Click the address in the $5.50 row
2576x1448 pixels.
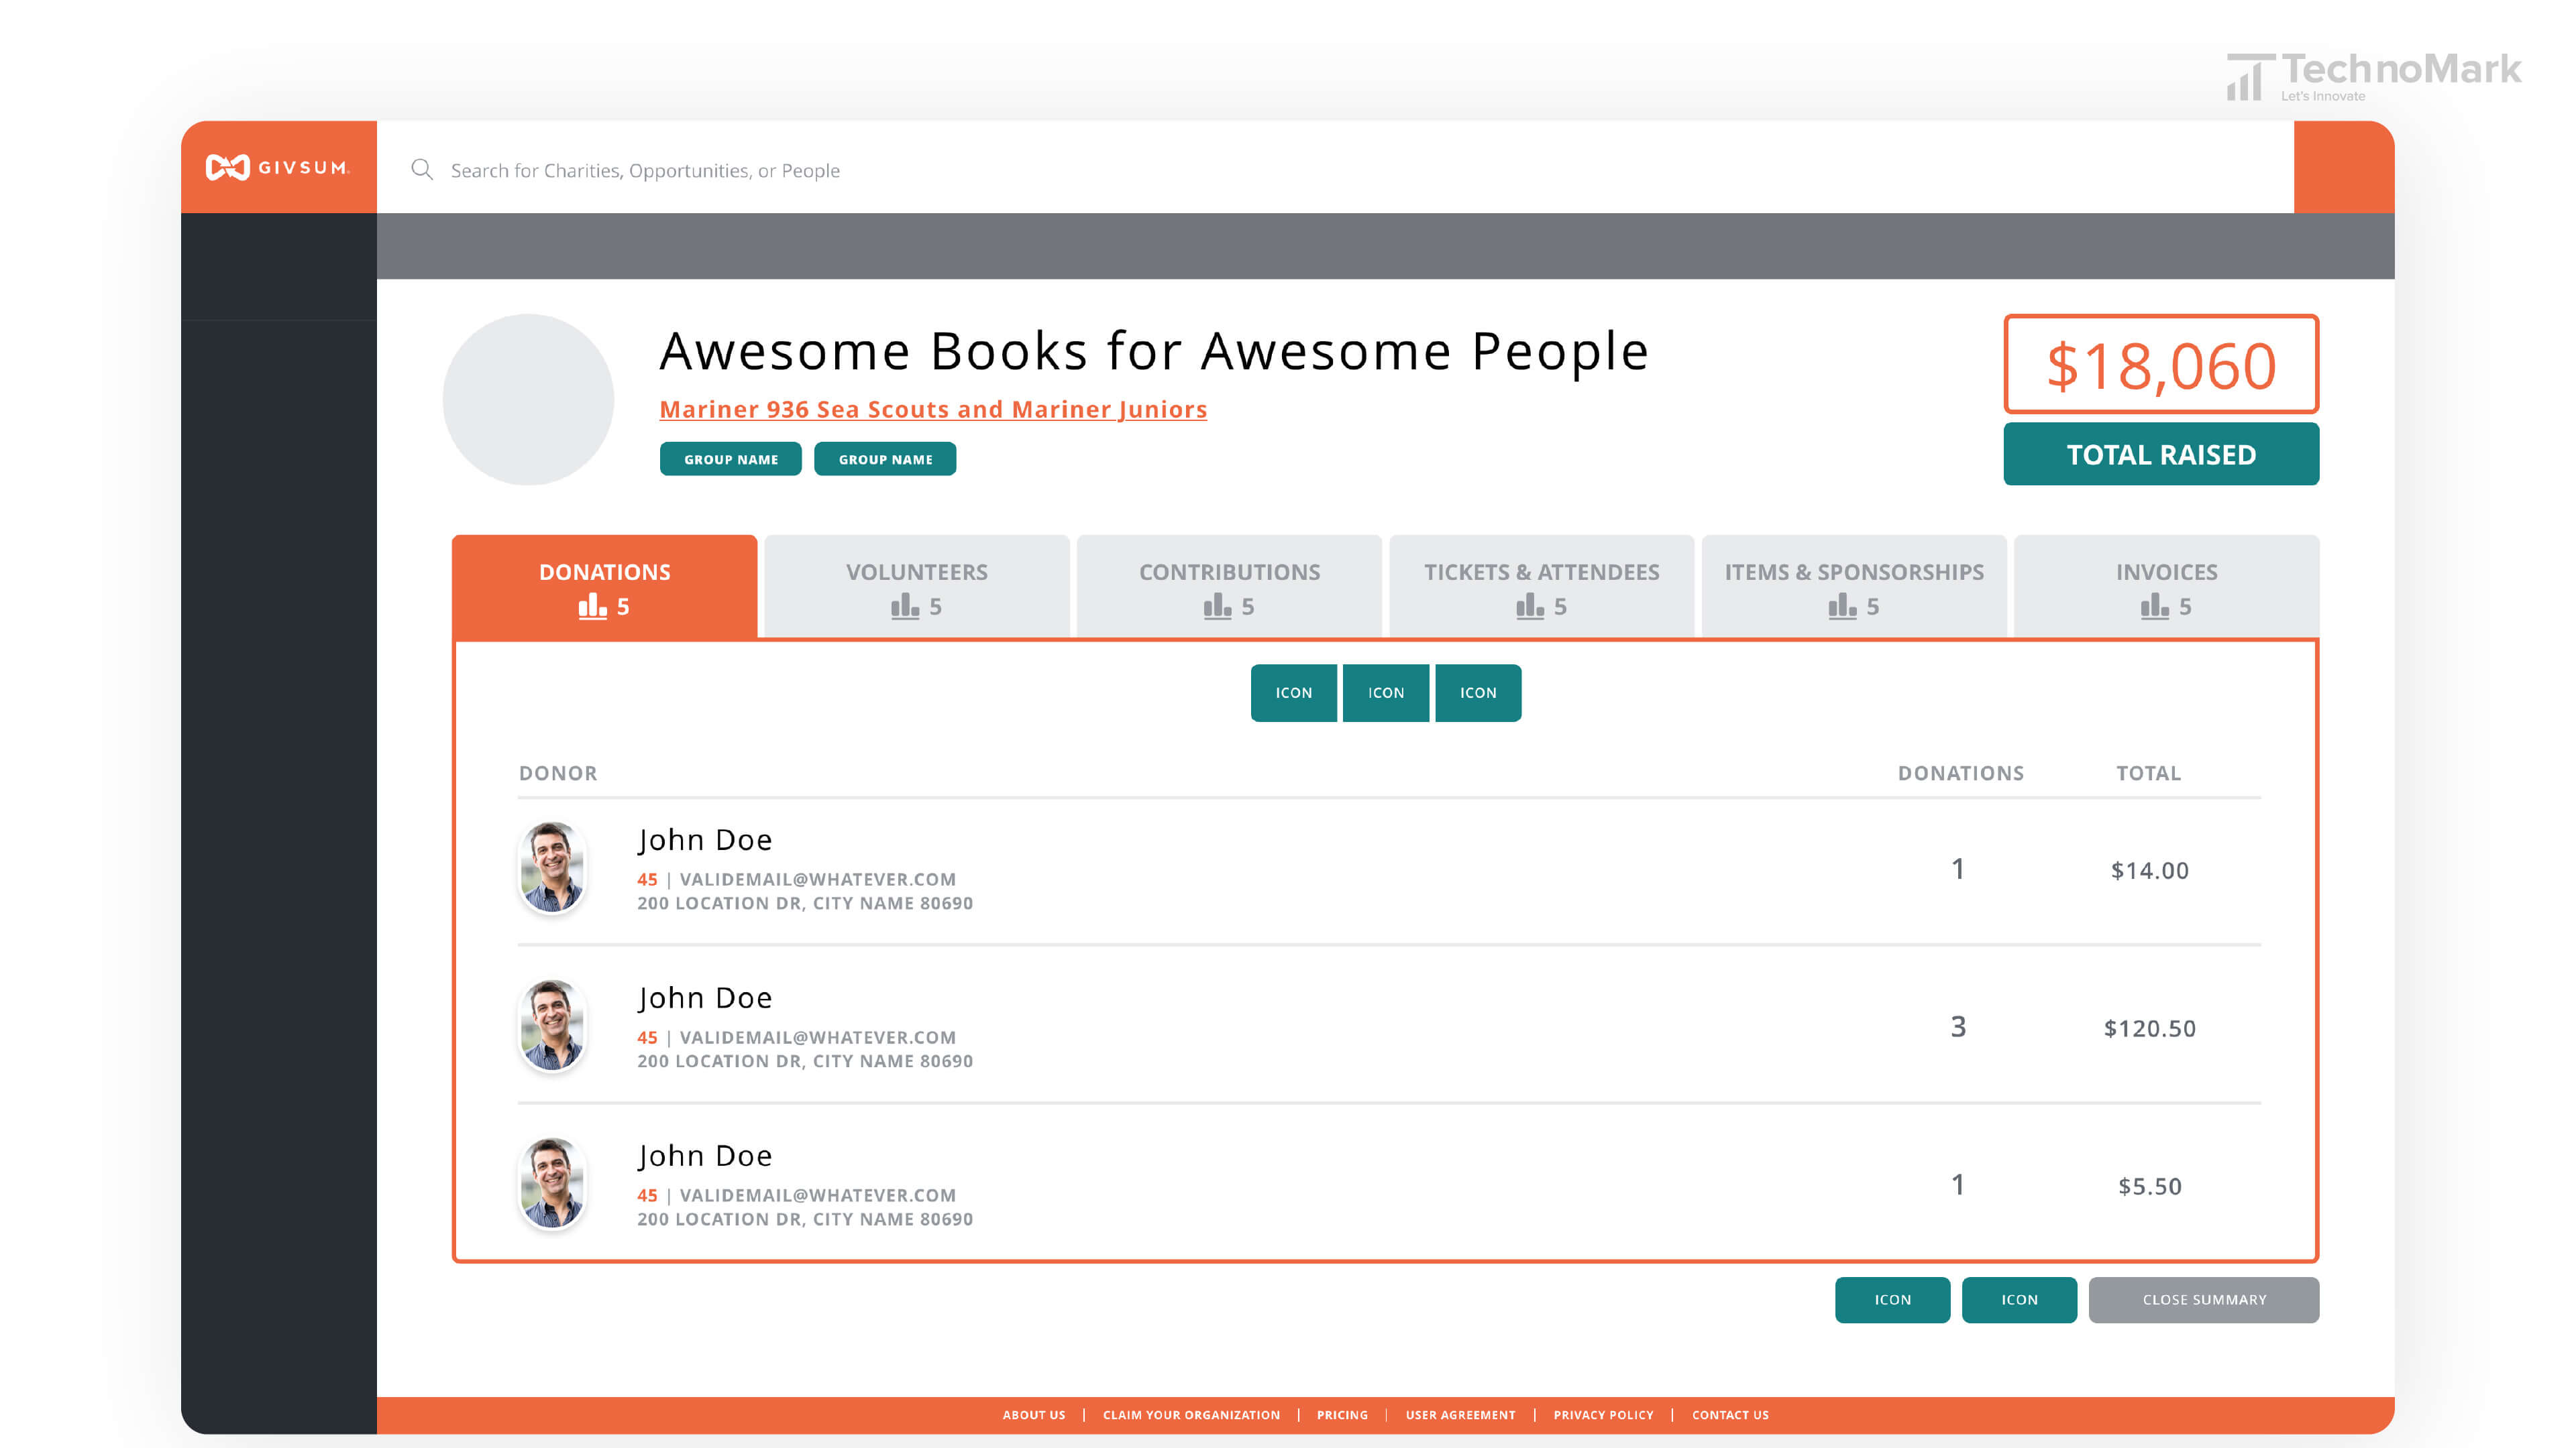pyautogui.click(x=805, y=1219)
